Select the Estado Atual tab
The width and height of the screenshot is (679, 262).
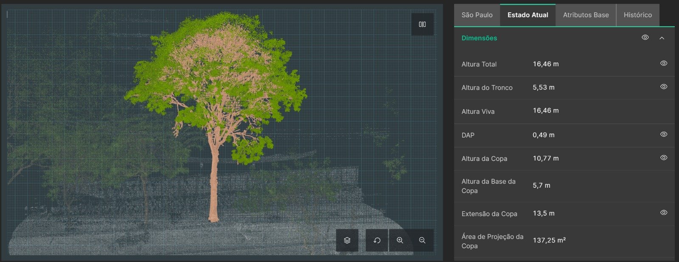528,15
